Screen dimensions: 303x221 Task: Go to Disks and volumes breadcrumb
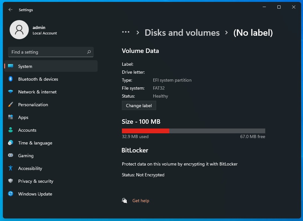click(x=182, y=33)
